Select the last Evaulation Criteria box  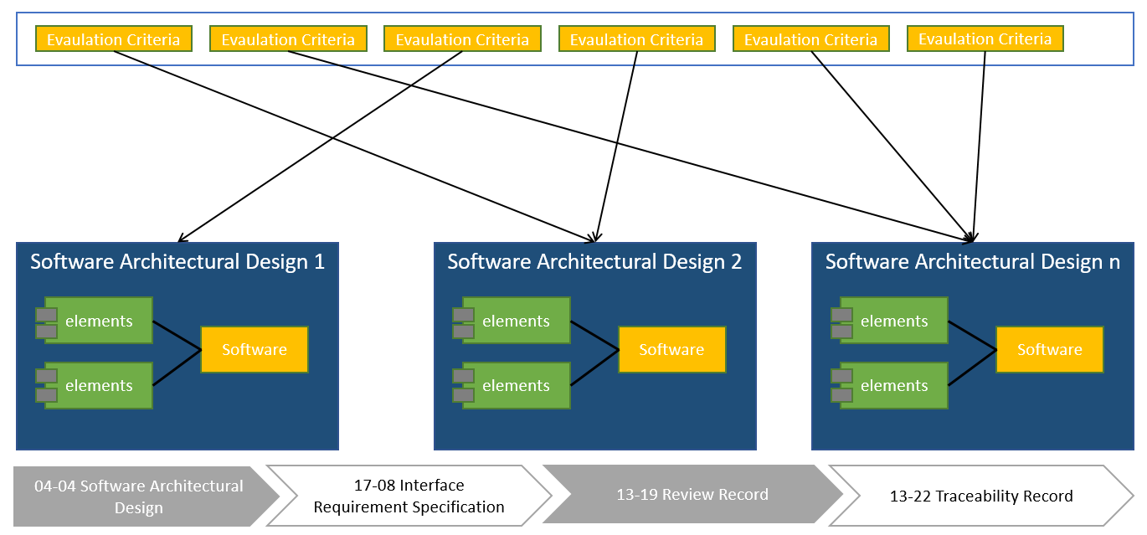pyautogui.click(x=985, y=39)
